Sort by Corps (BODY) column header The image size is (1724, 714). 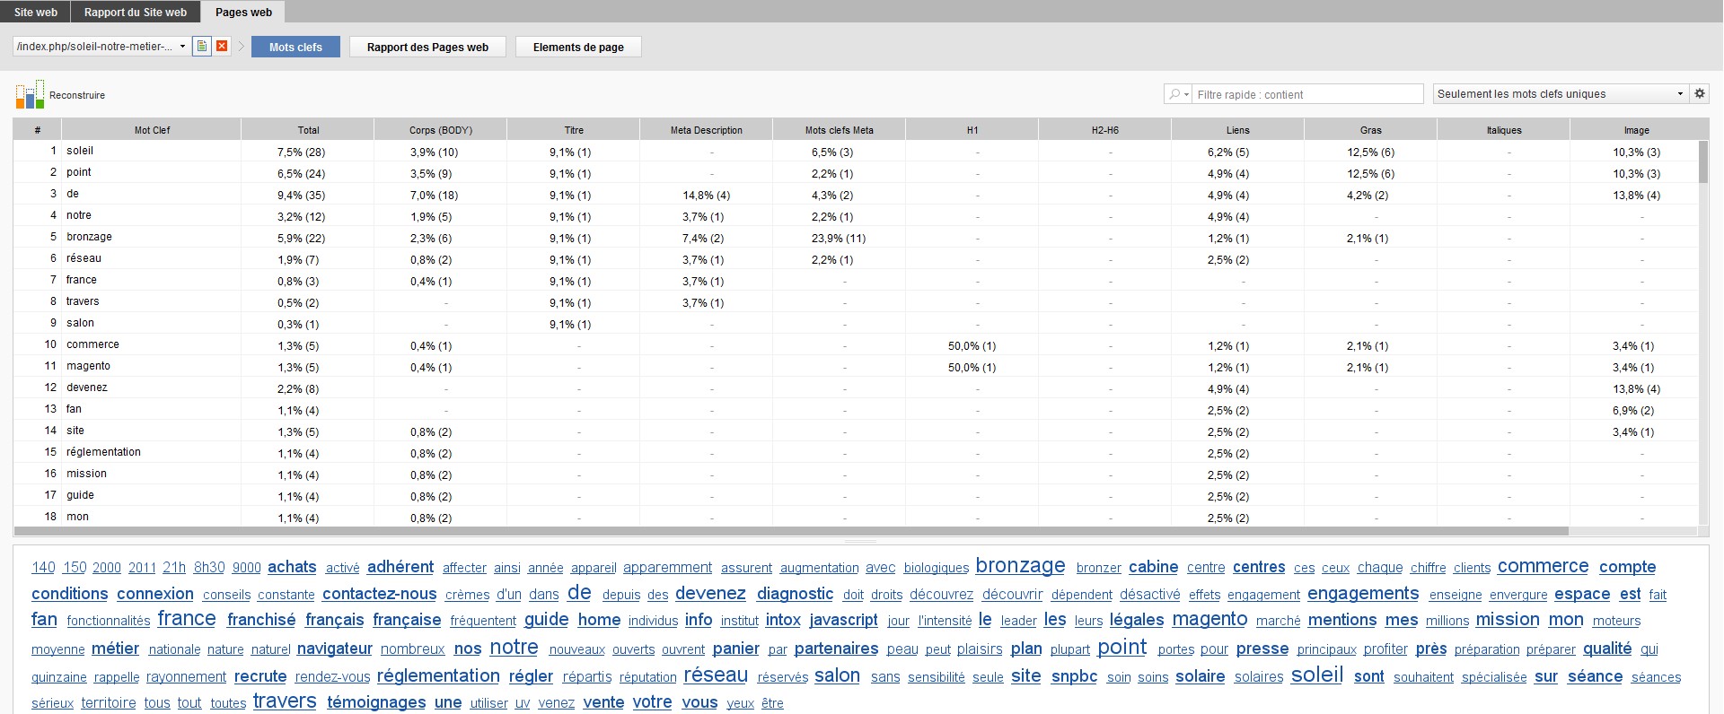pos(441,130)
